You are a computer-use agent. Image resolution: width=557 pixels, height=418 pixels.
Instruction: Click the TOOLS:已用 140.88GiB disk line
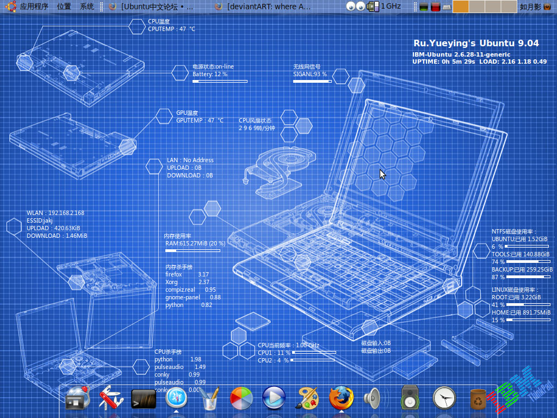(x=521, y=255)
